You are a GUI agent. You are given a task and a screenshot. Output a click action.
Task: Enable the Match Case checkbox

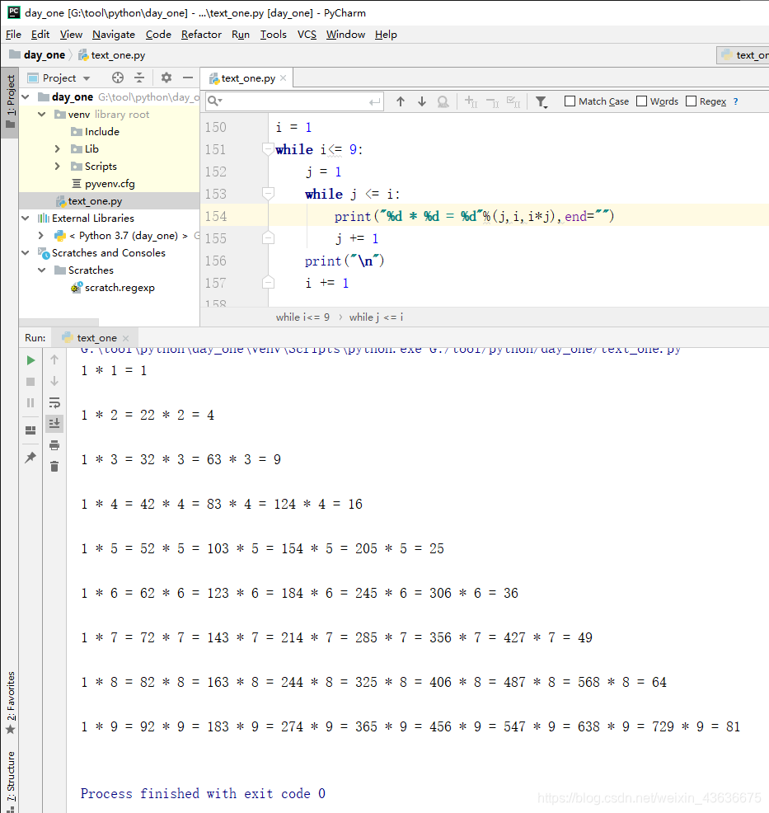tap(570, 101)
